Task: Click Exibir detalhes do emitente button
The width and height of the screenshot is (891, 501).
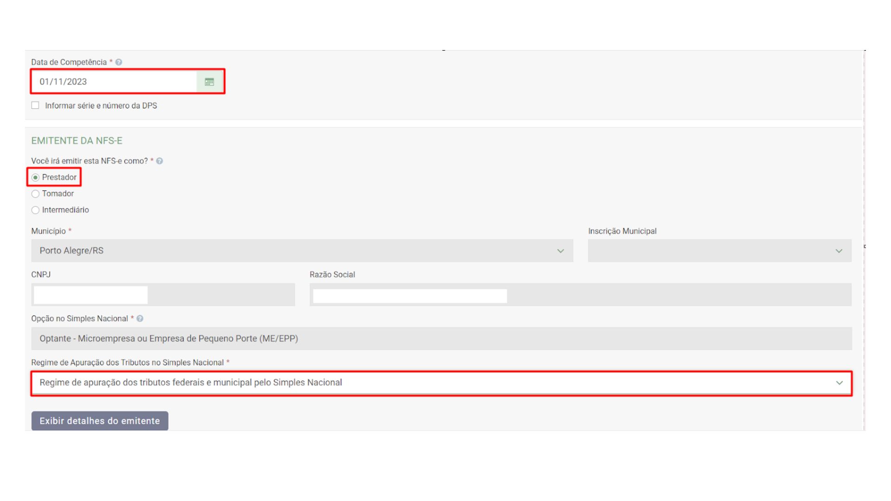Action: 100,421
